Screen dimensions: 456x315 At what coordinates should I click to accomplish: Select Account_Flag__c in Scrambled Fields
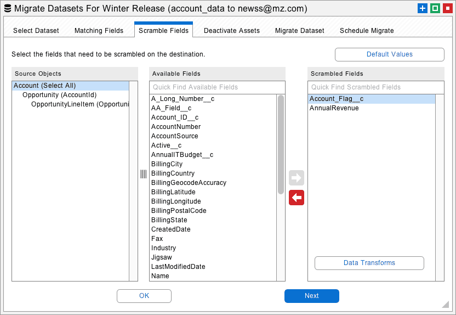click(372, 99)
